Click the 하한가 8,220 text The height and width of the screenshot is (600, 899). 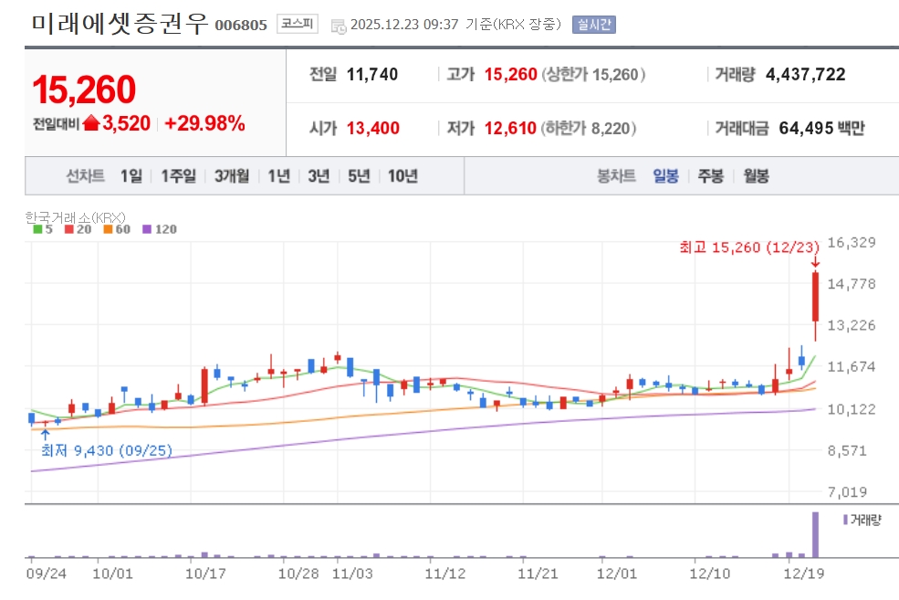[589, 128]
